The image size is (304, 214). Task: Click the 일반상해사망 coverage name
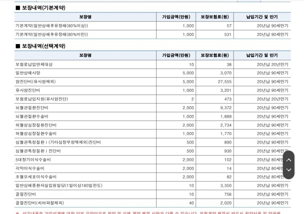(28, 73)
